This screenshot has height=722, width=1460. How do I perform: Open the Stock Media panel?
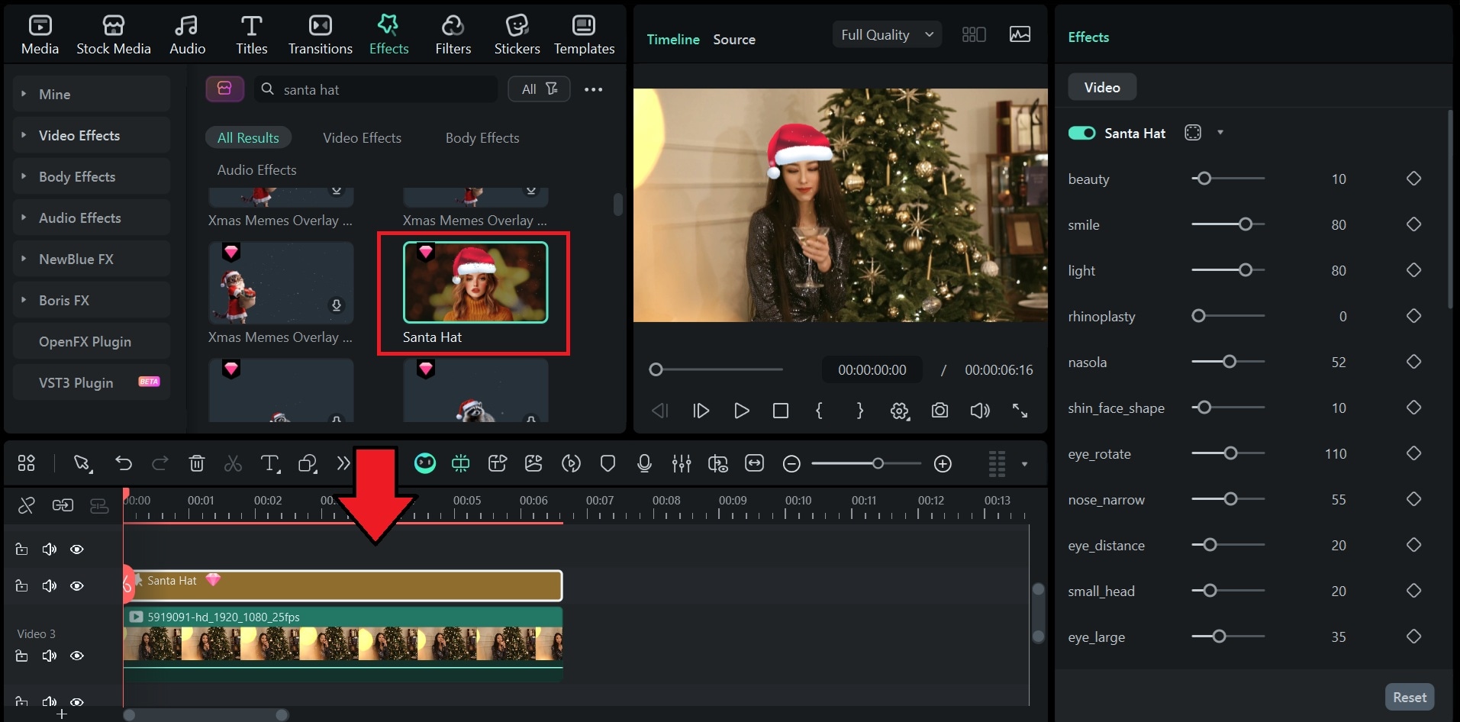[113, 33]
